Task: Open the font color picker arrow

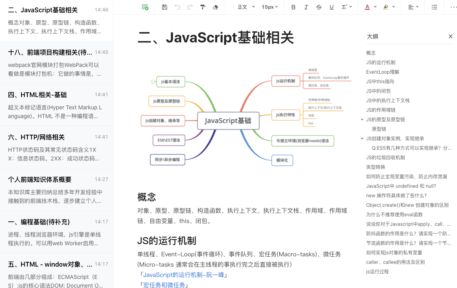Action: tap(375, 7)
